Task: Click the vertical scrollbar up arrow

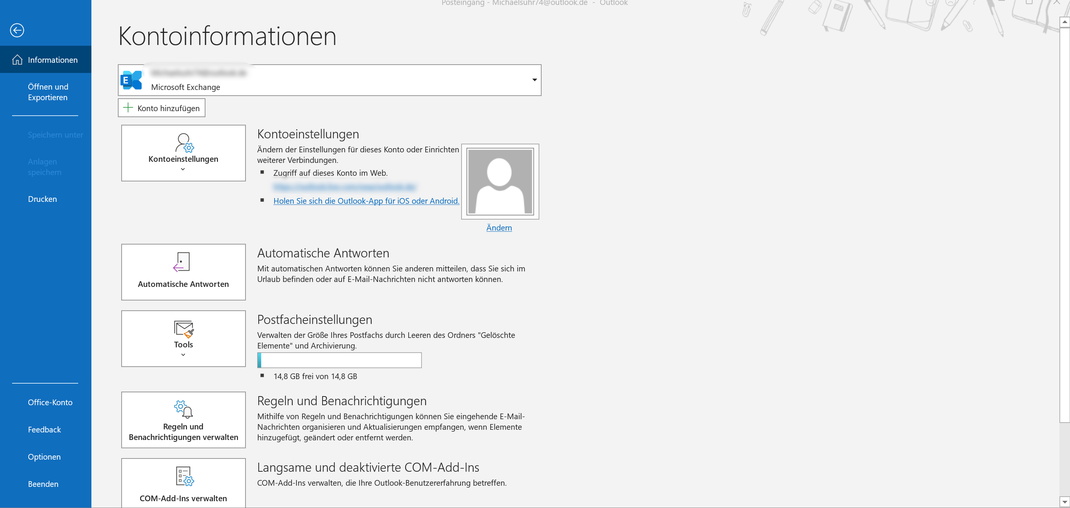Action: pos(1064,22)
